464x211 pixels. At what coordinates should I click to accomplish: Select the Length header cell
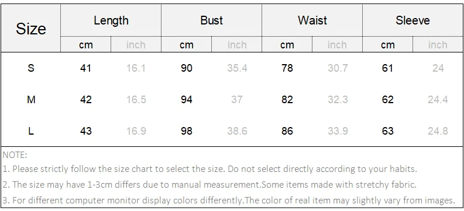click(x=111, y=20)
